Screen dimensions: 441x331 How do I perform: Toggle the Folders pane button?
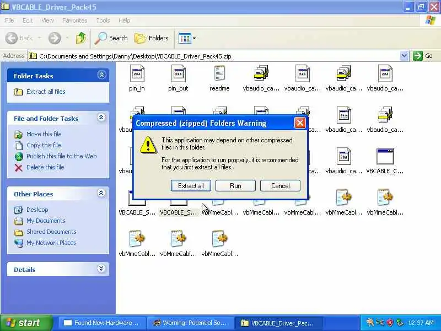152,38
